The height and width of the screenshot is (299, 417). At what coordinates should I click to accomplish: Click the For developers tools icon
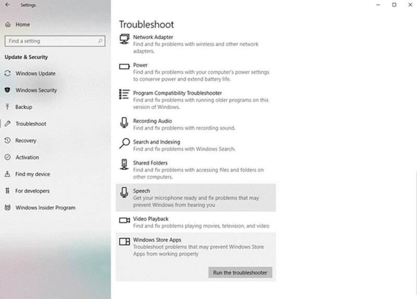7,190
